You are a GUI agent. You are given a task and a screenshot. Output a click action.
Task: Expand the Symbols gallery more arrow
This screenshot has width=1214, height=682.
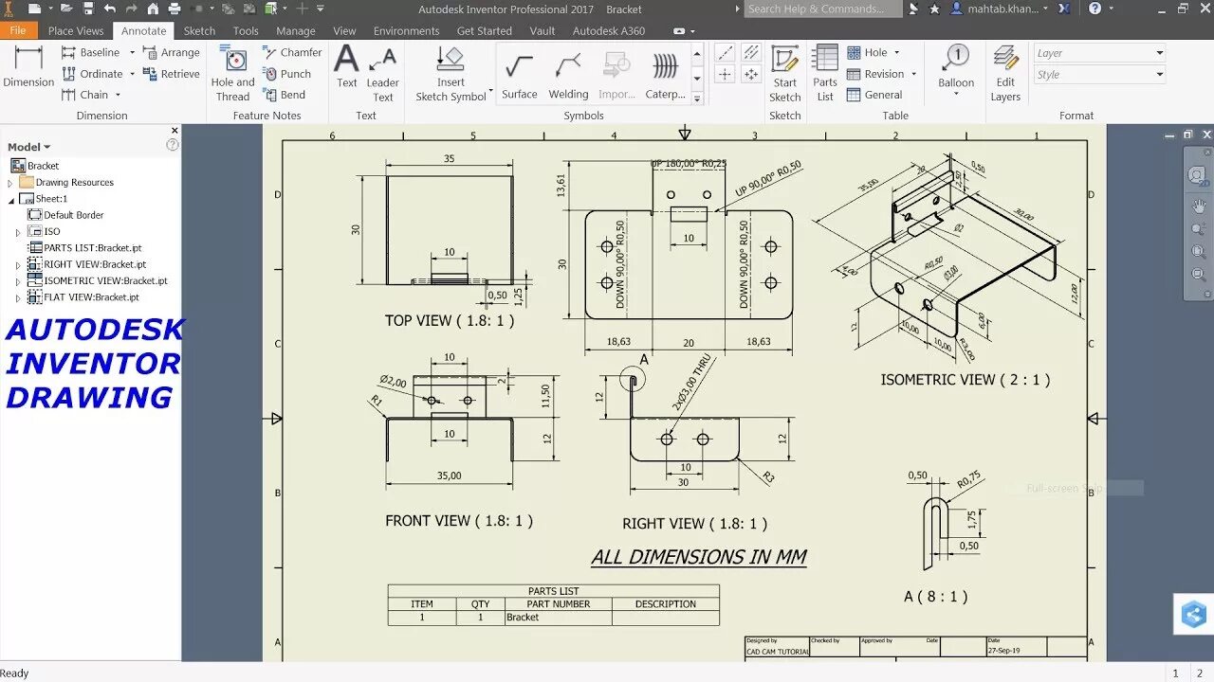pos(697,98)
